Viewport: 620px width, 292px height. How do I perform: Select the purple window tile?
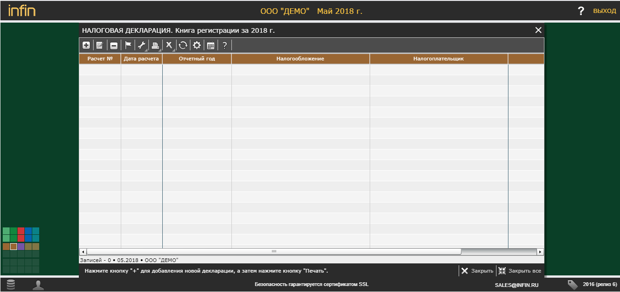[x=21, y=246]
